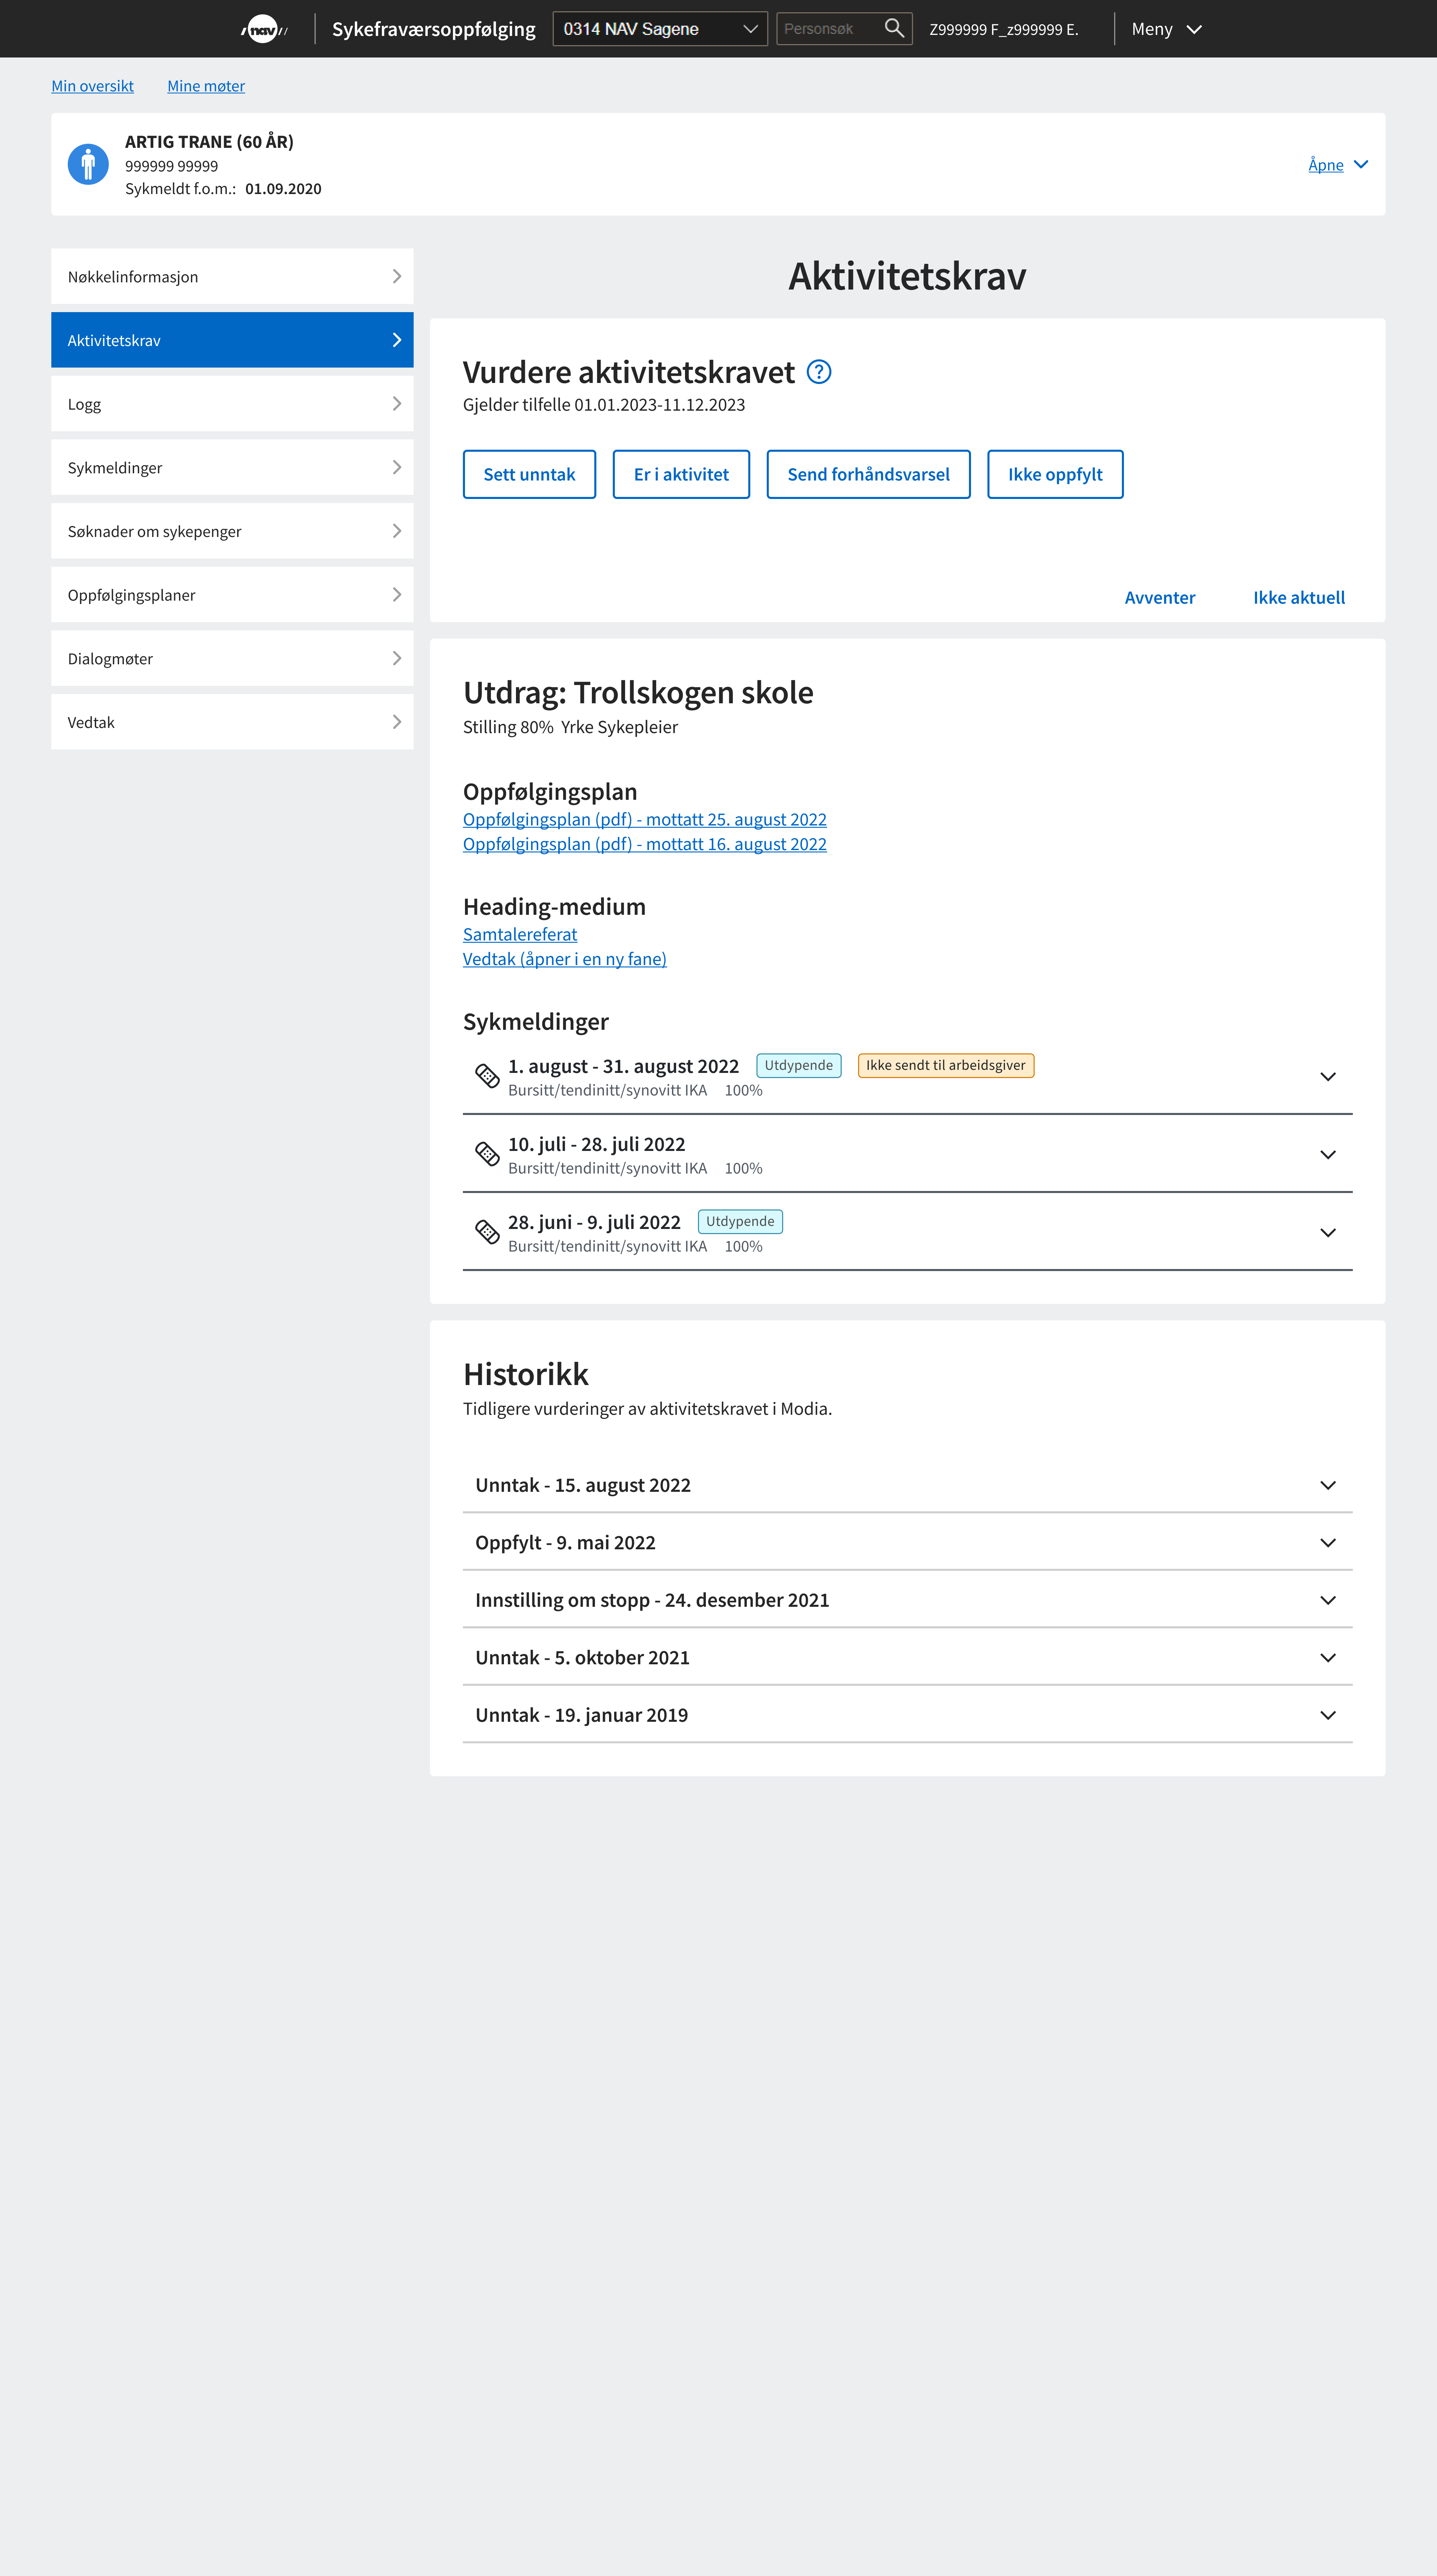Click the Personsøk input field
The width and height of the screenshot is (1437, 2576).
tap(830, 29)
